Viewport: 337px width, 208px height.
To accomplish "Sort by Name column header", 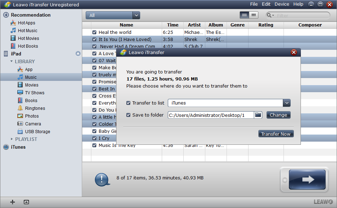I will pos(126,25).
